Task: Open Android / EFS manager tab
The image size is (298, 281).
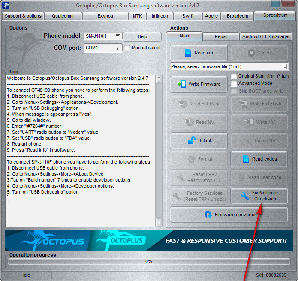Action: 266,36
